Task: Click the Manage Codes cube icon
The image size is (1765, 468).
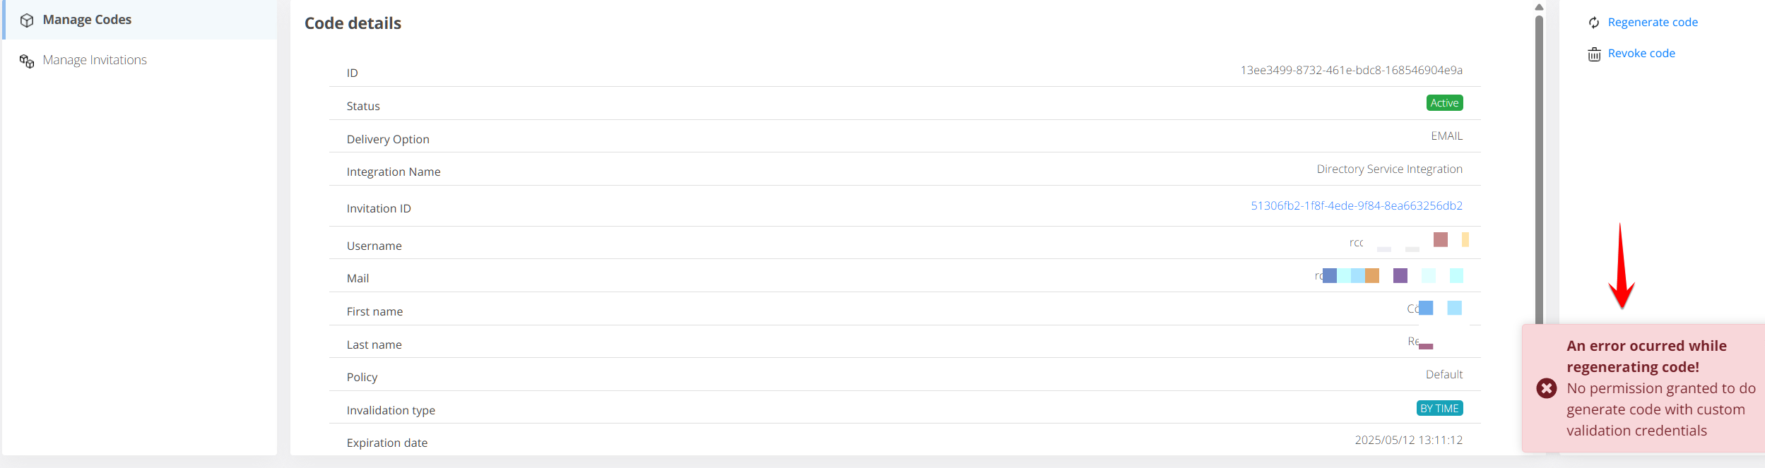Action: click(x=27, y=20)
